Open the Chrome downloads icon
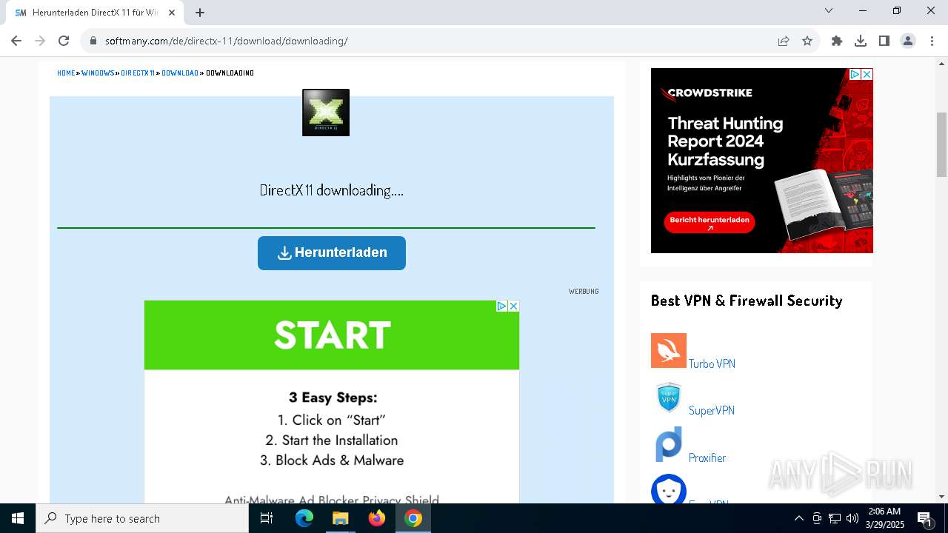The width and height of the screenshot is (948, 533). (x=861, y=41)
